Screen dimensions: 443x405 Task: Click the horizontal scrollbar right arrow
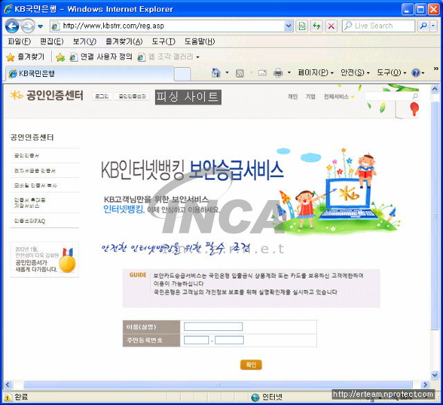(x=424, y=384)
